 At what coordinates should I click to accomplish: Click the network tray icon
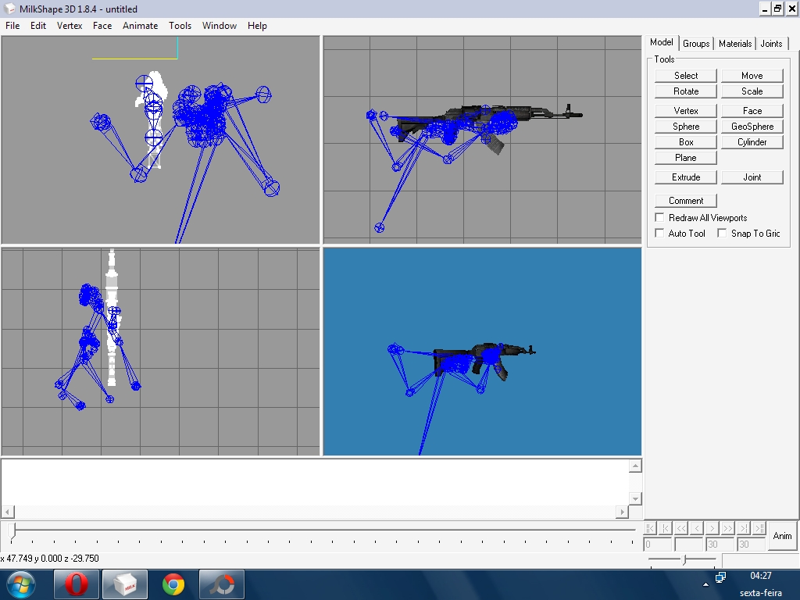(720, 577)
